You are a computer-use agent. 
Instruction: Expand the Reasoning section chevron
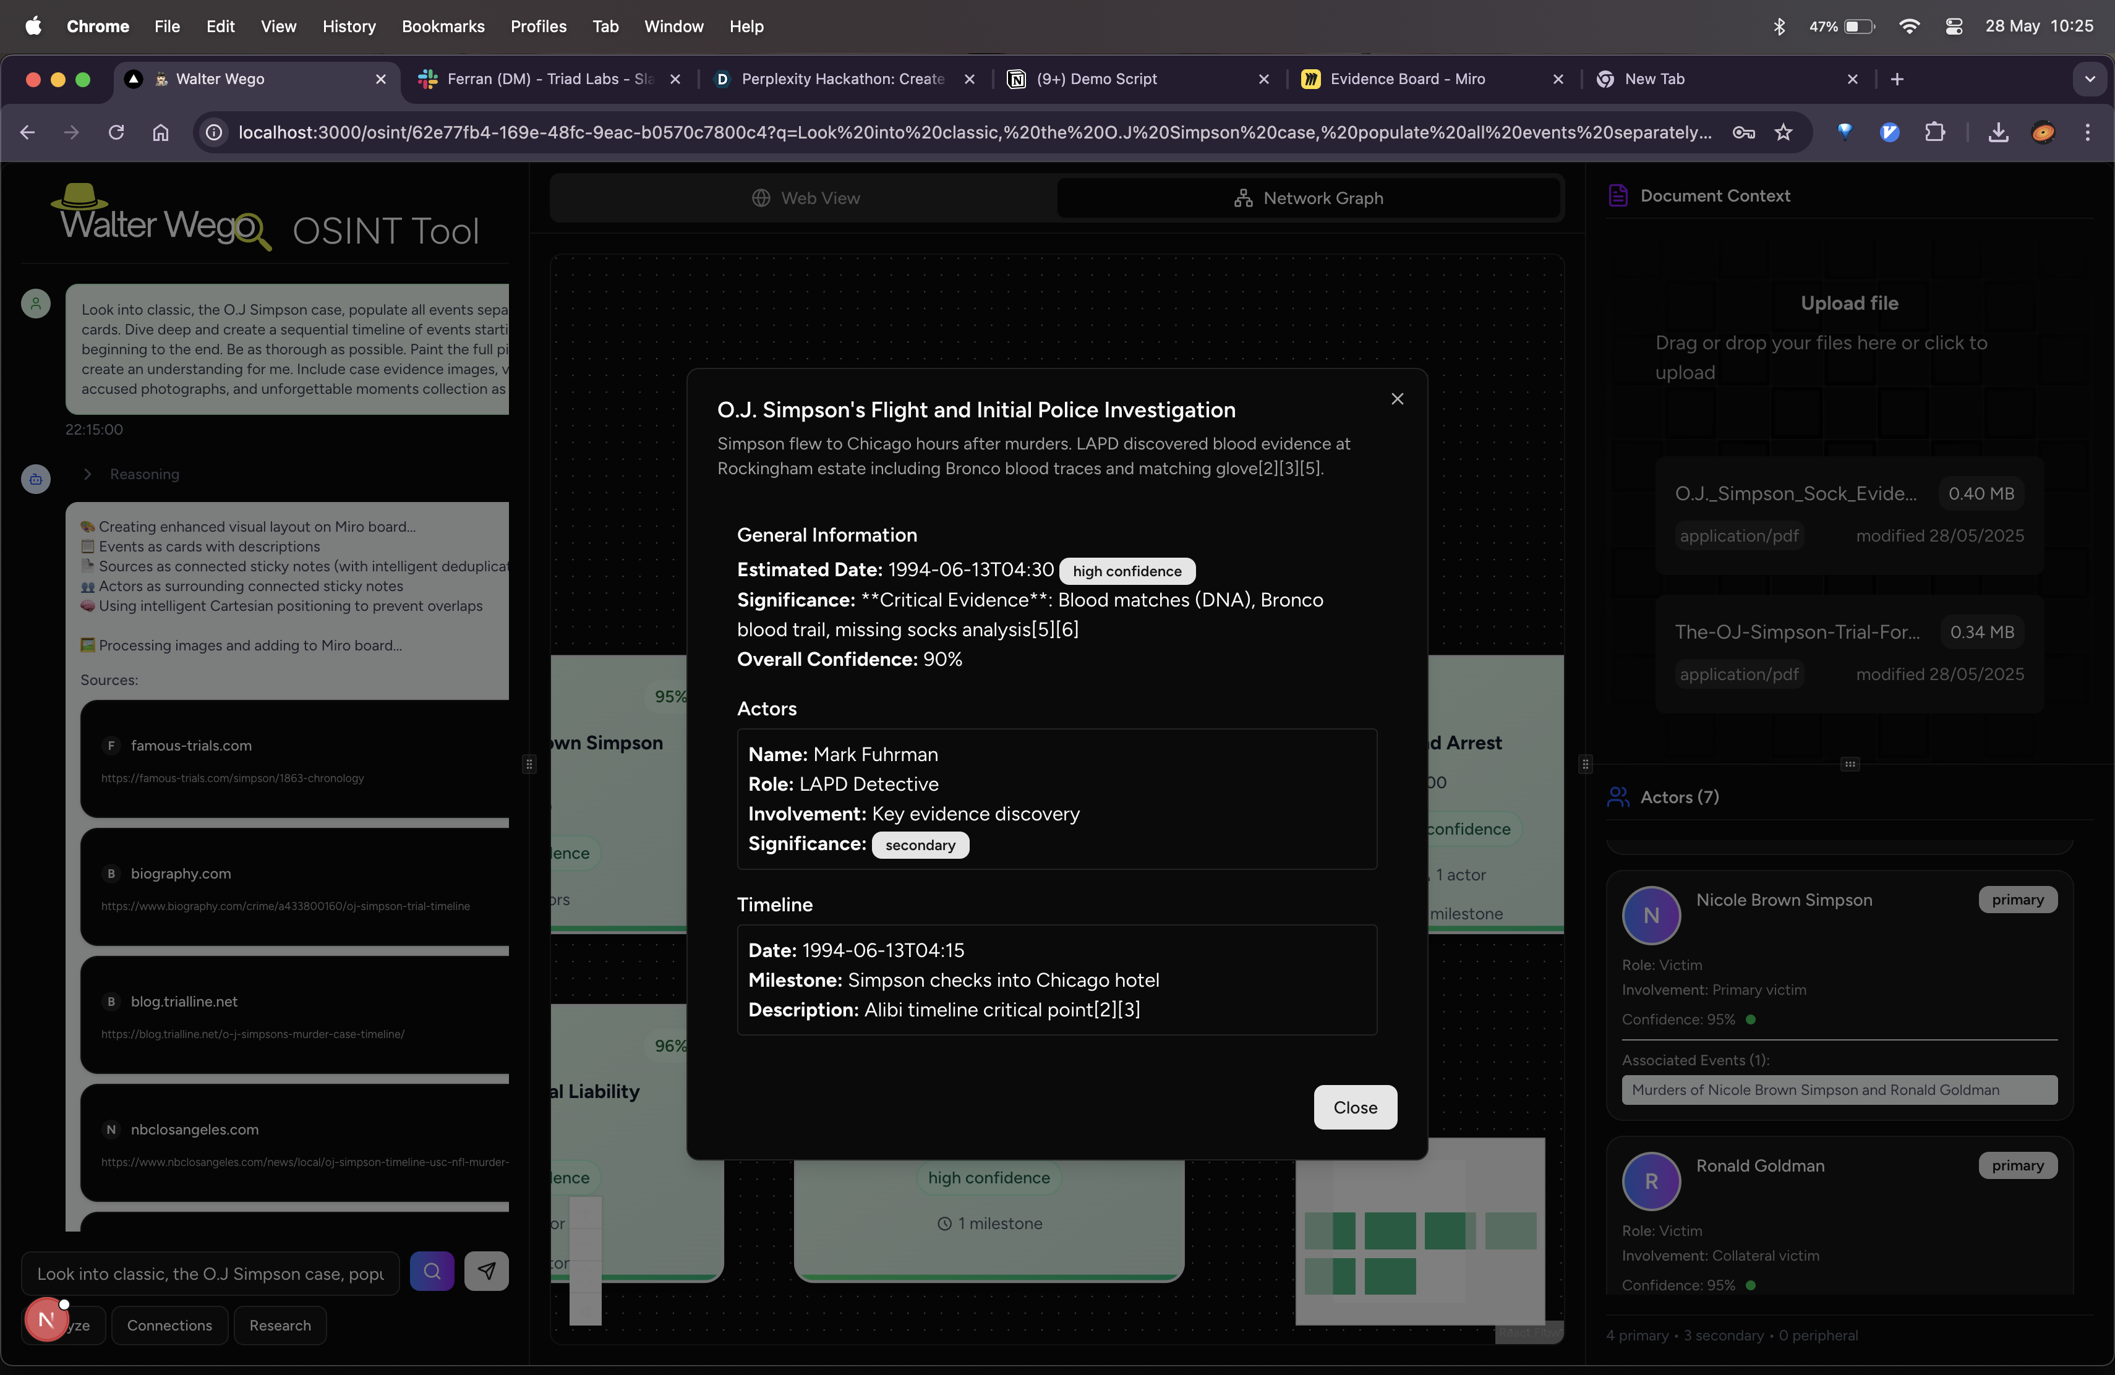87,474
